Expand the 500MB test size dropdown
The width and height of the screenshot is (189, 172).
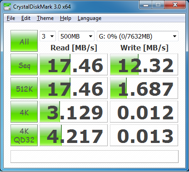coord(76,36)
